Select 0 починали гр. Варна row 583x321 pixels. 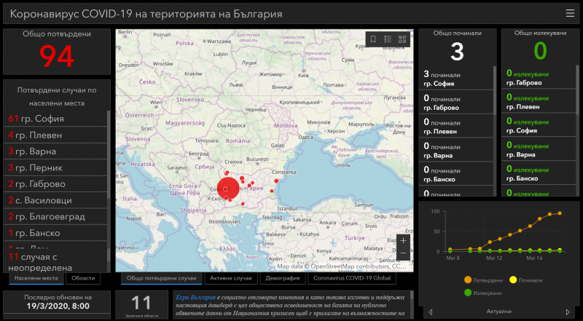point(456,150)
